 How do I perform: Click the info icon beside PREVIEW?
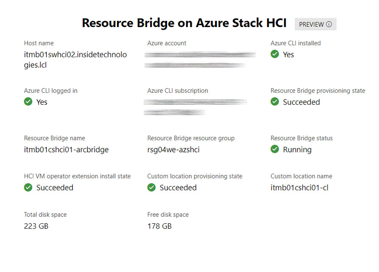tap(329, 24)
